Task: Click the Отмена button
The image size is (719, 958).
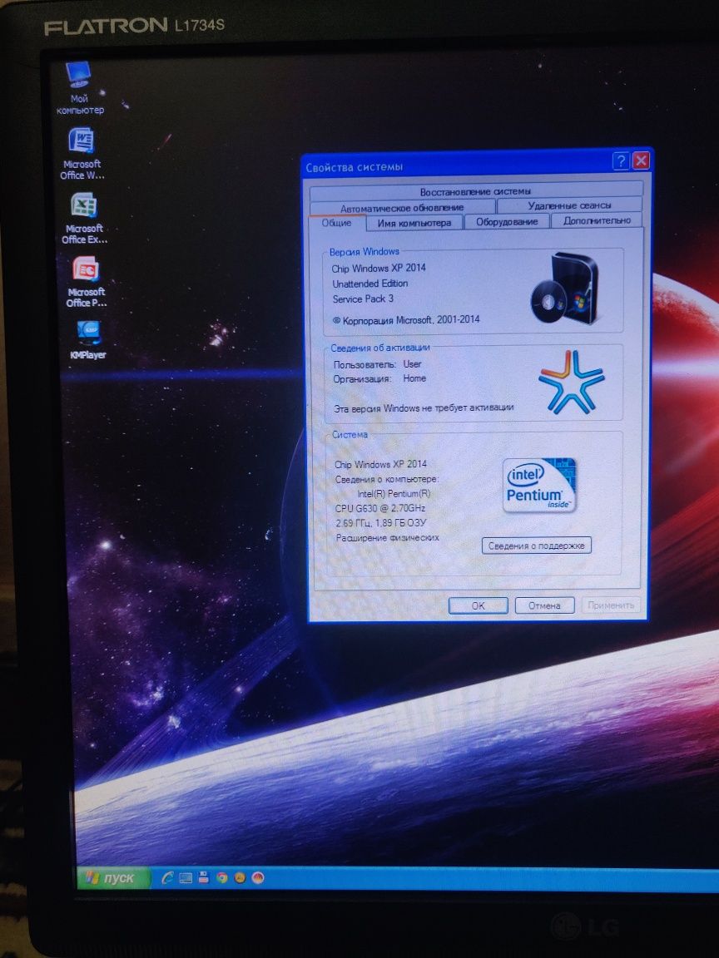Action: click(x=544, y=605)
